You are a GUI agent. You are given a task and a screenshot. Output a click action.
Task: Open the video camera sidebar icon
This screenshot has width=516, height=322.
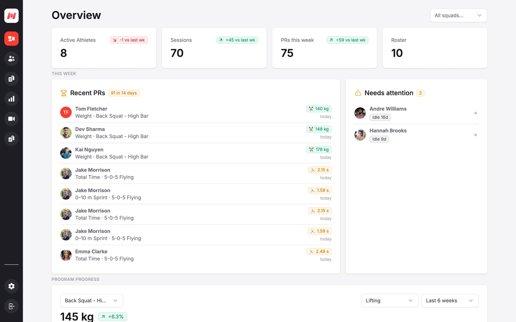click(x=11, y=119)
